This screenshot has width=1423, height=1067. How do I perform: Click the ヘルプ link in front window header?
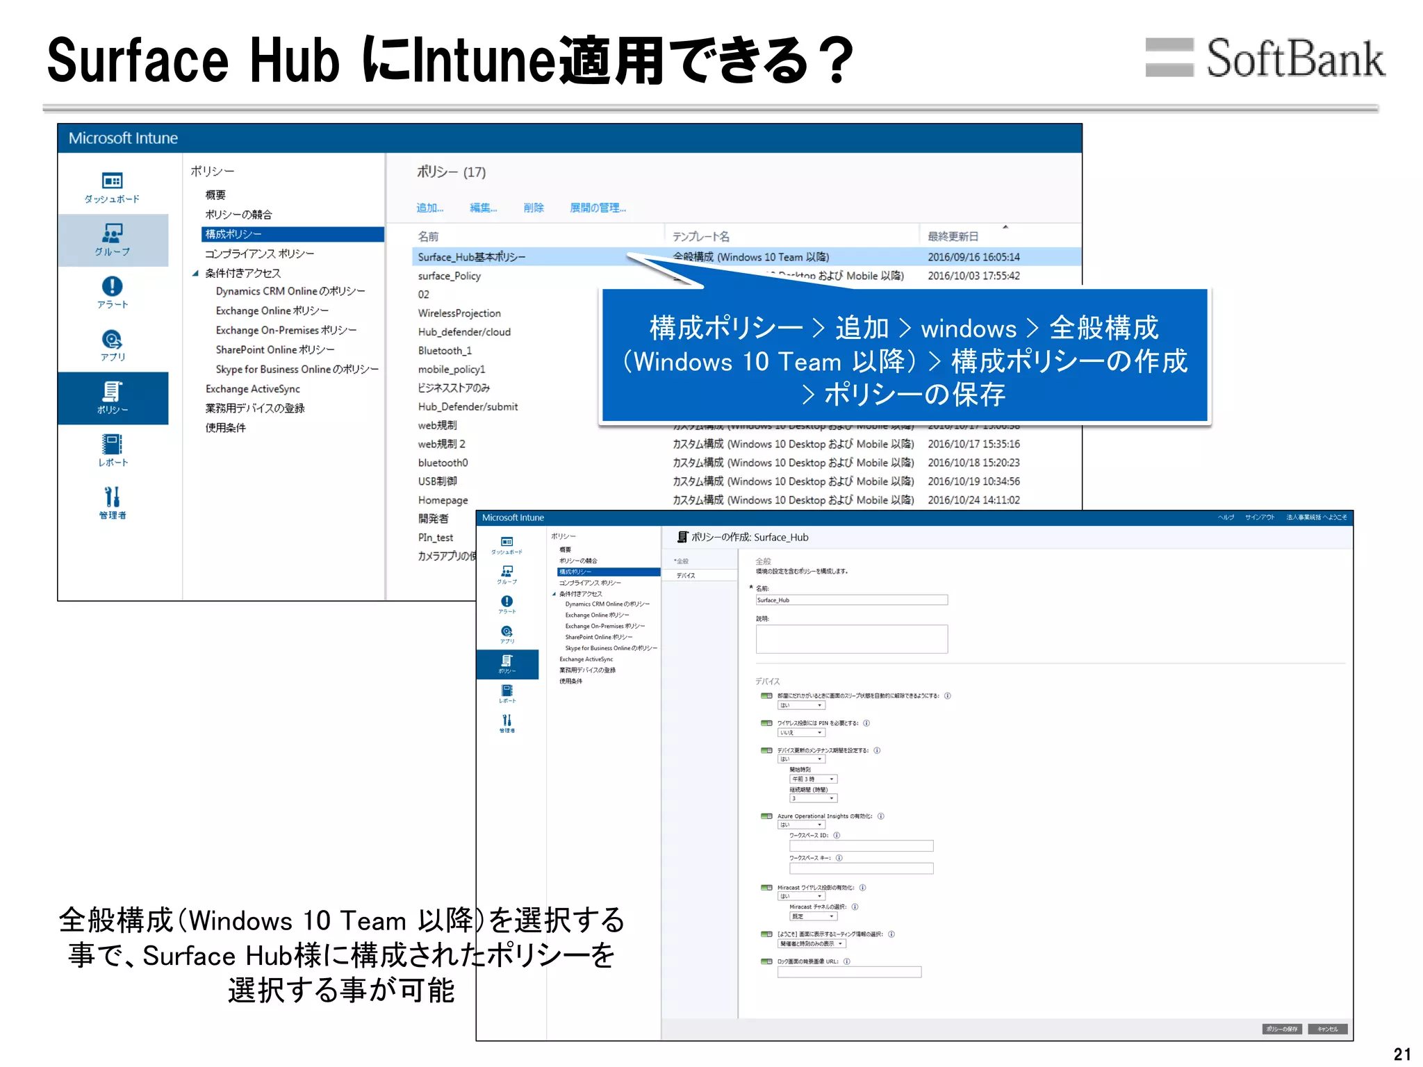pos(1226,518)
